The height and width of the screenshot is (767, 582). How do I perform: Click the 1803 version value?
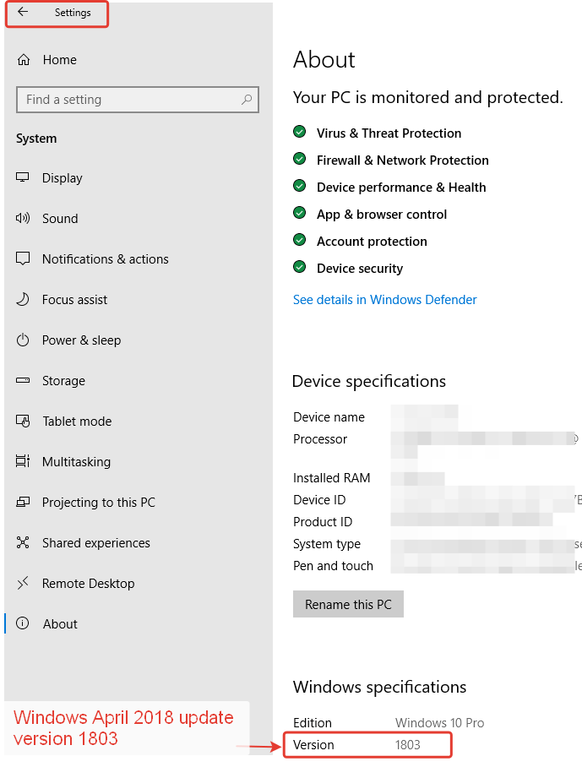click(408, 744)
